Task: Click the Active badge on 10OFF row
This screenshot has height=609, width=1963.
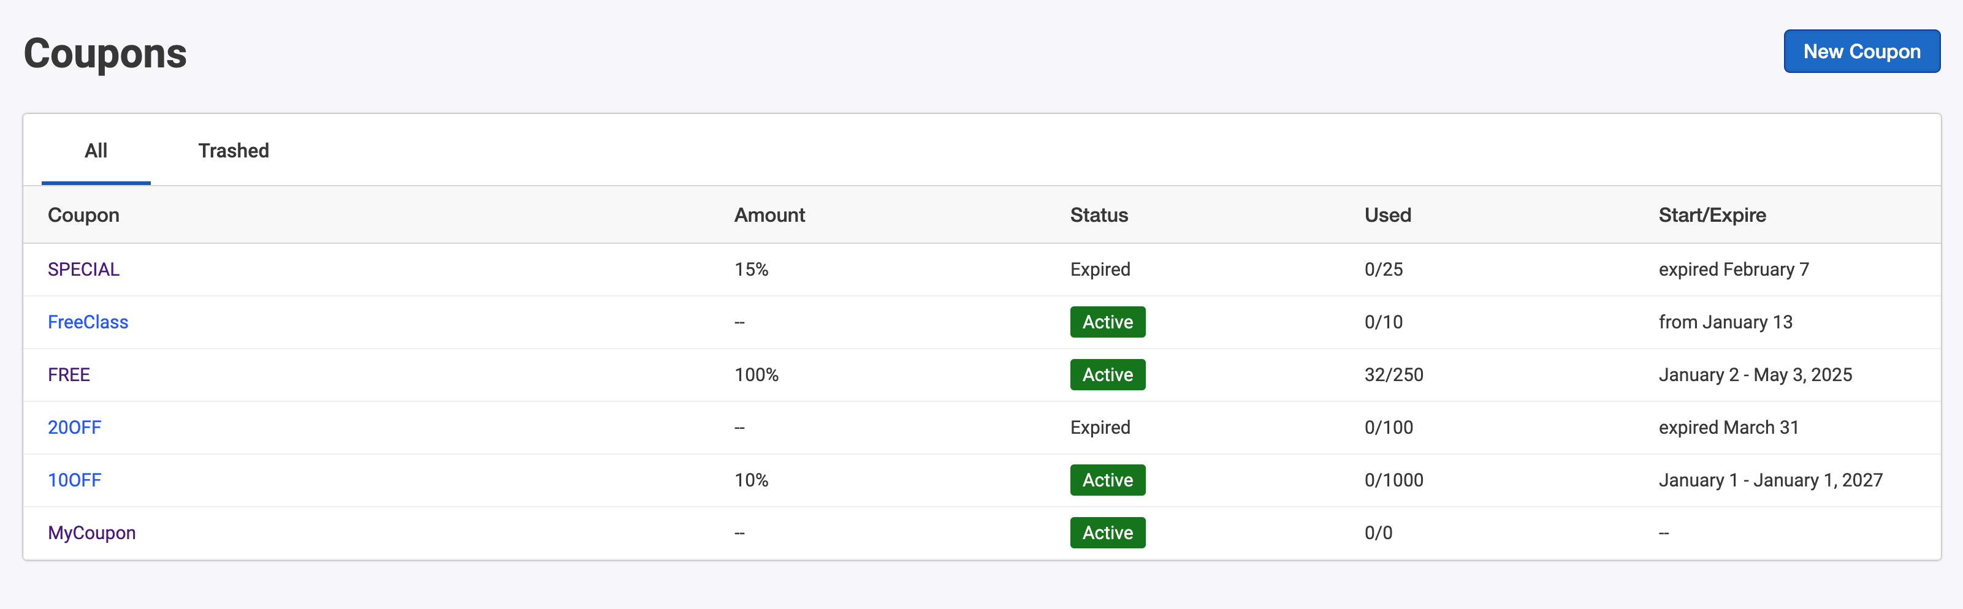Action: (1107, 480)
